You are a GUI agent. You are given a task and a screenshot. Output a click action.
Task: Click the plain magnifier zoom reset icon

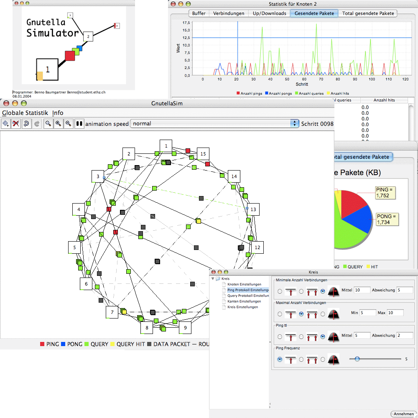pyautogui.click(x=48, y=124)
